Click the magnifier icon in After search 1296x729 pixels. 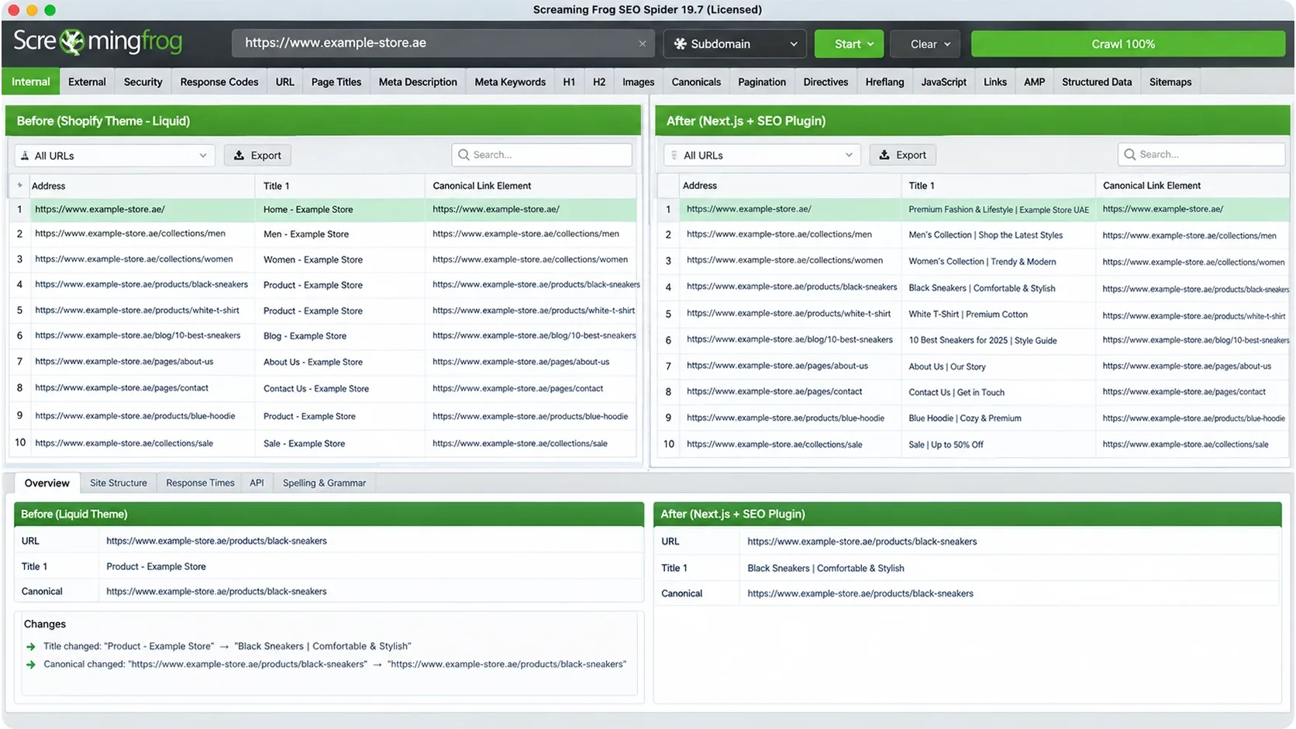click(1129, 155)
